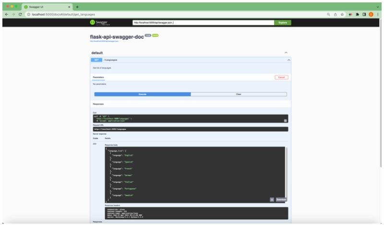
Task: Click the site info icon in address bar
Action: (x=29, y=14)
